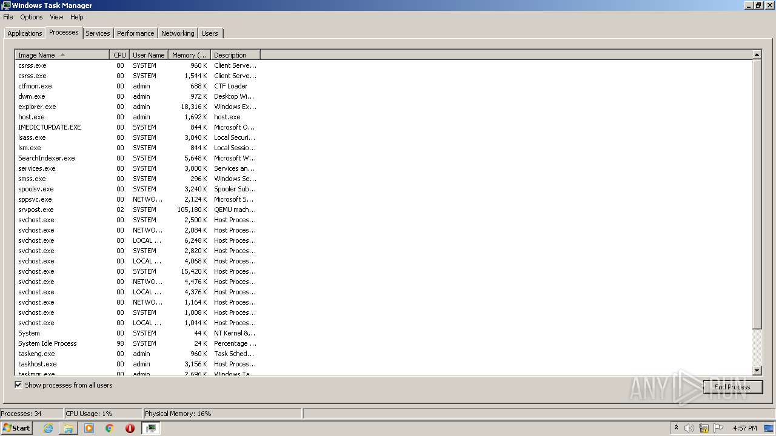
Task: Select the svchost.exe row using 6,248 K
Action: 137,240
